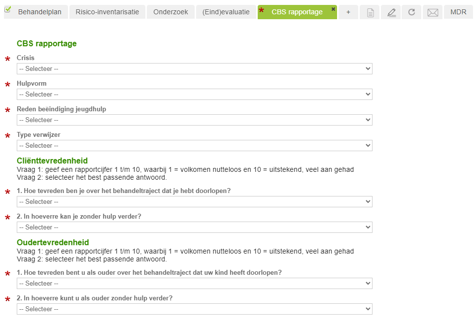Screen dimensions: 476x324
Task: Open the Behandelplan tab
Action: [x=40, y=12]
